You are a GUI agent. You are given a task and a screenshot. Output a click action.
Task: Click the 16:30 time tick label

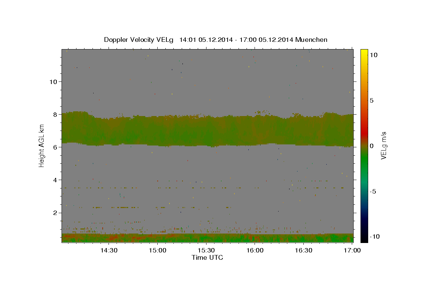tap(303, 250)
